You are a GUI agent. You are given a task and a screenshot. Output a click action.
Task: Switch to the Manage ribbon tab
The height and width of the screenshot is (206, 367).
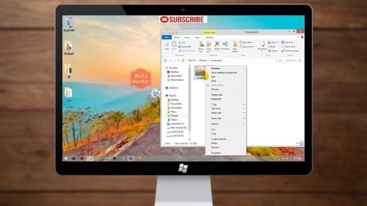tap(209, 37)
